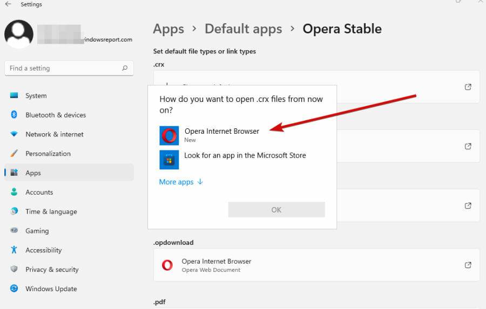
Task: Click the Find a setting search box
Action: (x=69, y=68)
